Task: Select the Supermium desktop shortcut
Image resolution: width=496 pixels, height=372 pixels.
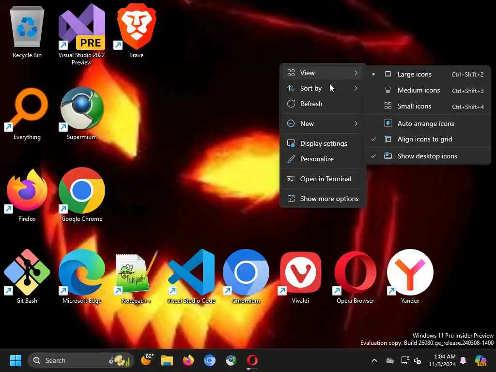Action: click(81, 114)
